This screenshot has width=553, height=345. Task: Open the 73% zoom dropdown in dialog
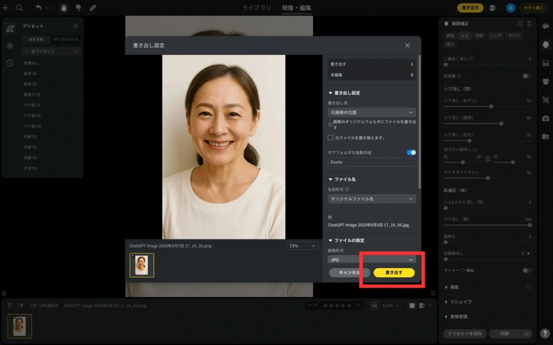[x=302, y=246]
